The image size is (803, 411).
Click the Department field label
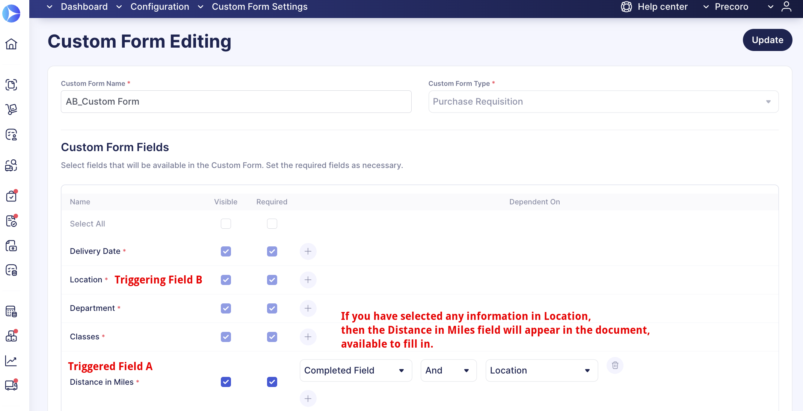(92, 308)
